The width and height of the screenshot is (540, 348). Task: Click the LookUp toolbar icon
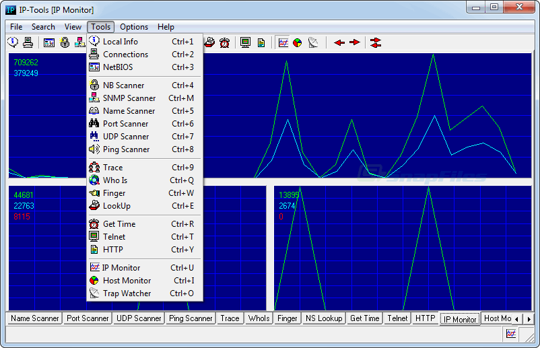209,42
